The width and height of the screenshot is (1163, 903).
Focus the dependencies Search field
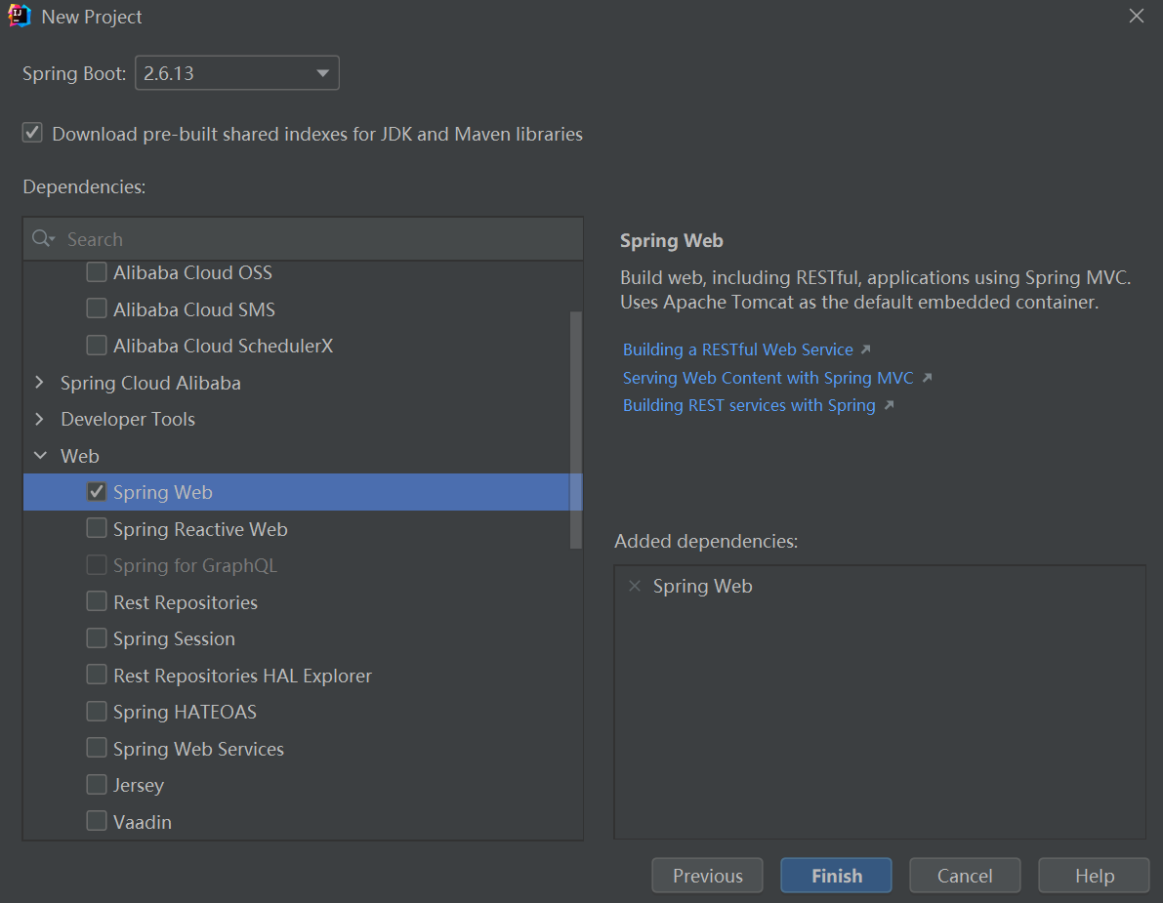click(x=303, y=239)
